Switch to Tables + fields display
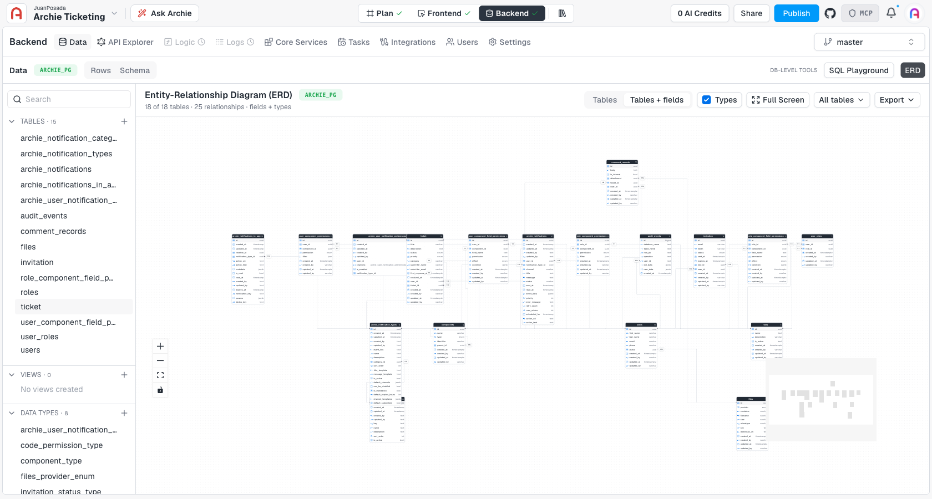 pos(657,100)
